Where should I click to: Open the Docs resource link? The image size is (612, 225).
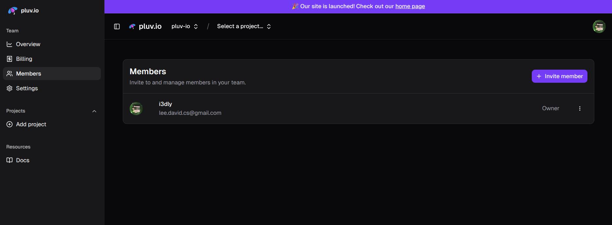[x=52, y=160]
